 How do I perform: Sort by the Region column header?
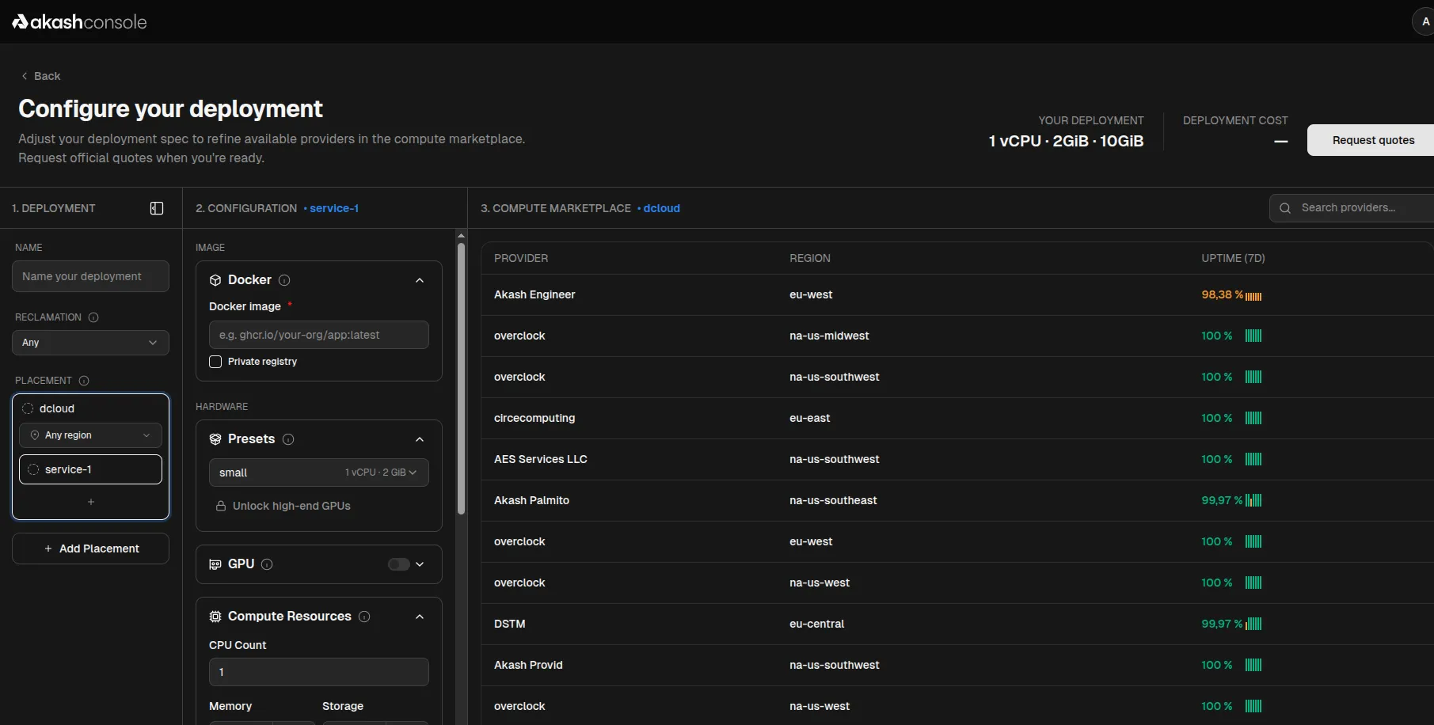[x=810, y=258]
